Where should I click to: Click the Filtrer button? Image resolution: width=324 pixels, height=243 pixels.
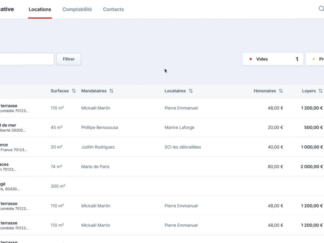(x=69, y=59)
